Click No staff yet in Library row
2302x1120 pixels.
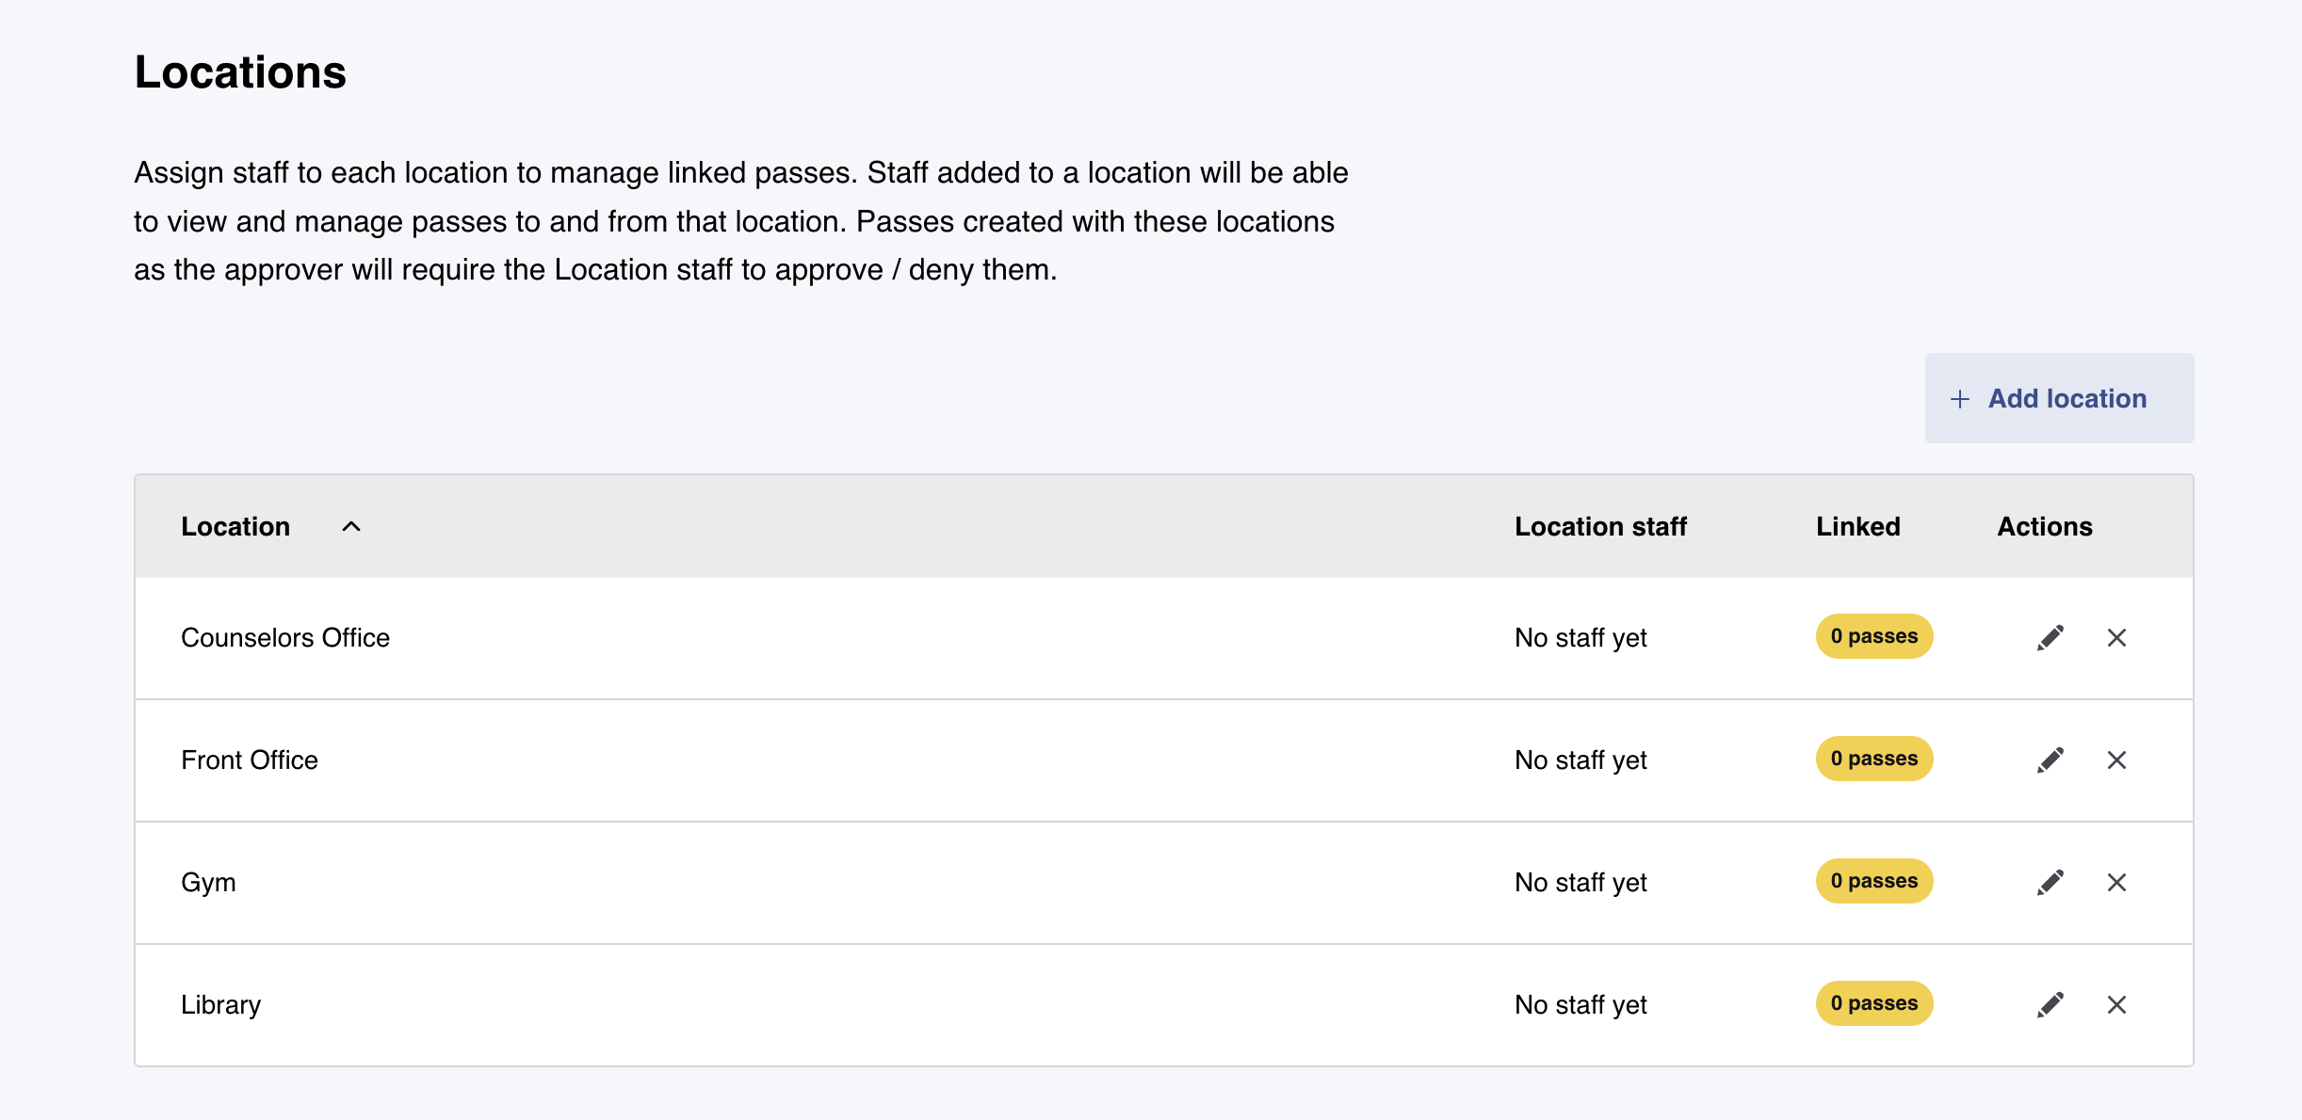click(x=1581, y=1004)
